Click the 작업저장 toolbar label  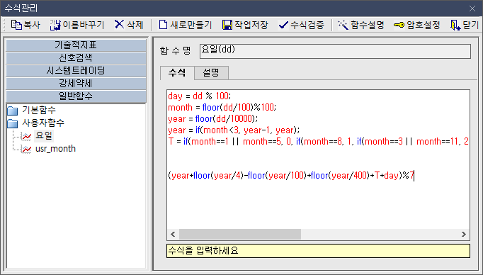coord(251,25)
